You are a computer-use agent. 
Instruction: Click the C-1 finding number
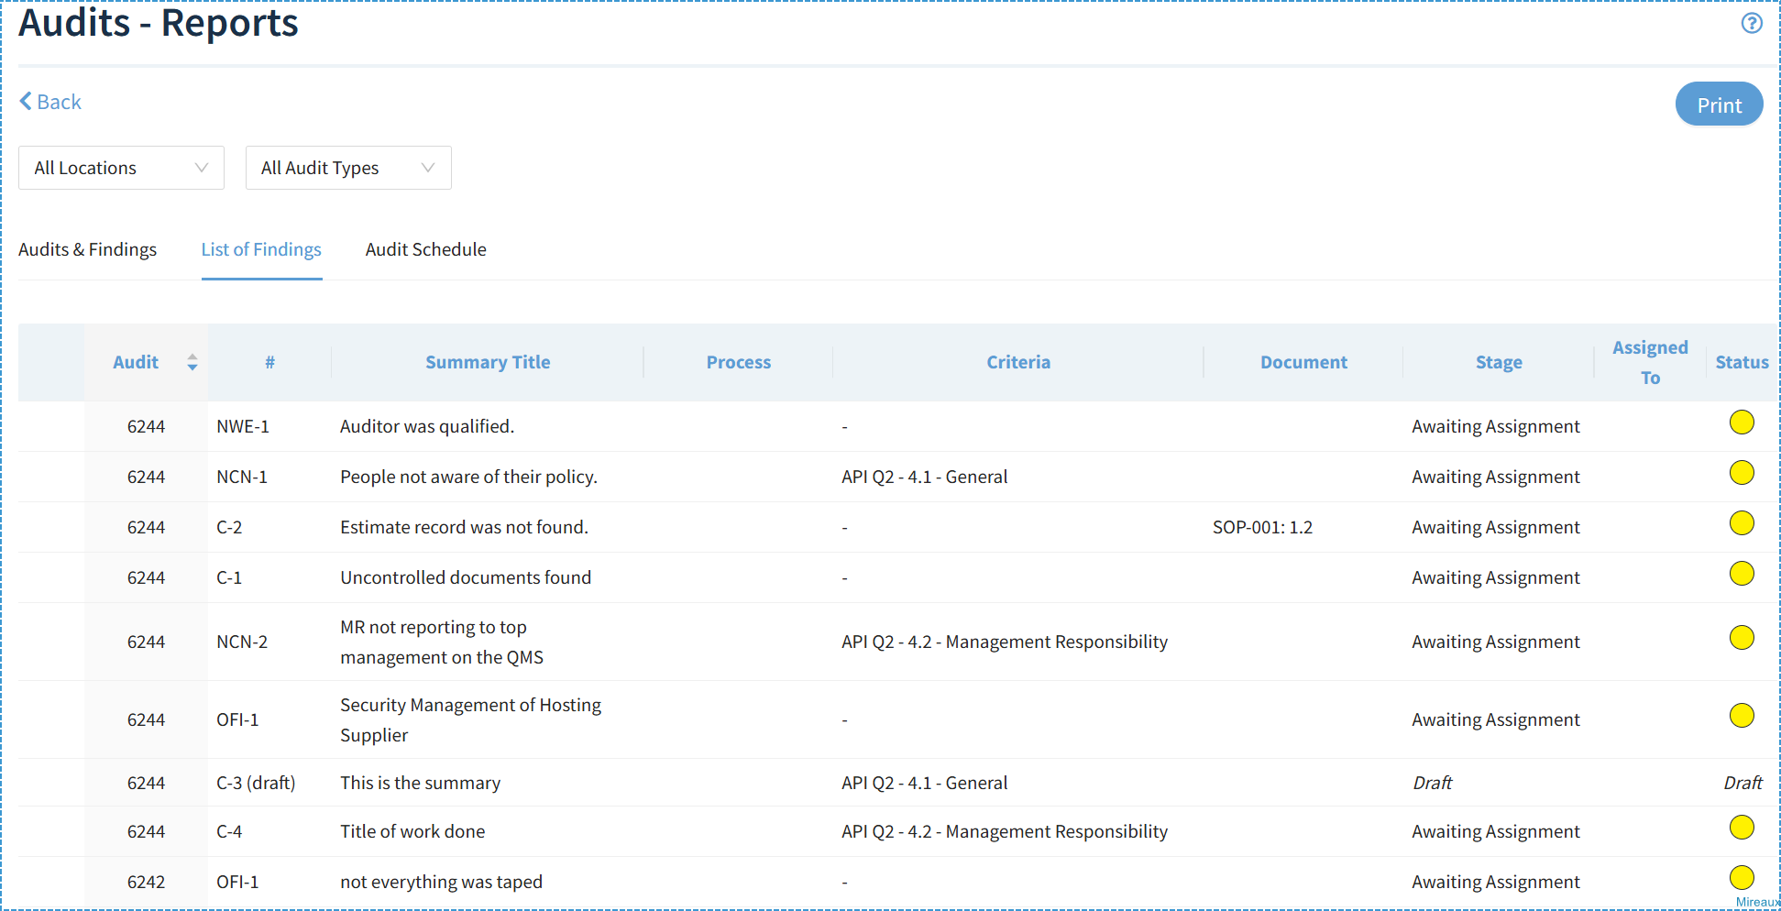point(229,577)
